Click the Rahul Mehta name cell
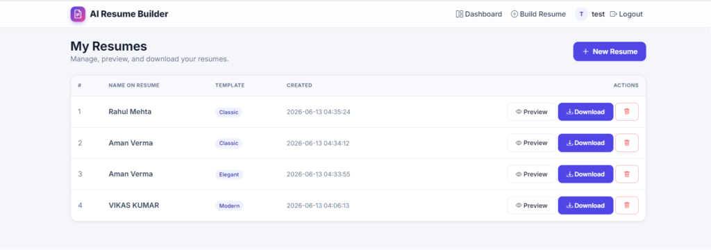The image size is (711, 250). (130, 112)
